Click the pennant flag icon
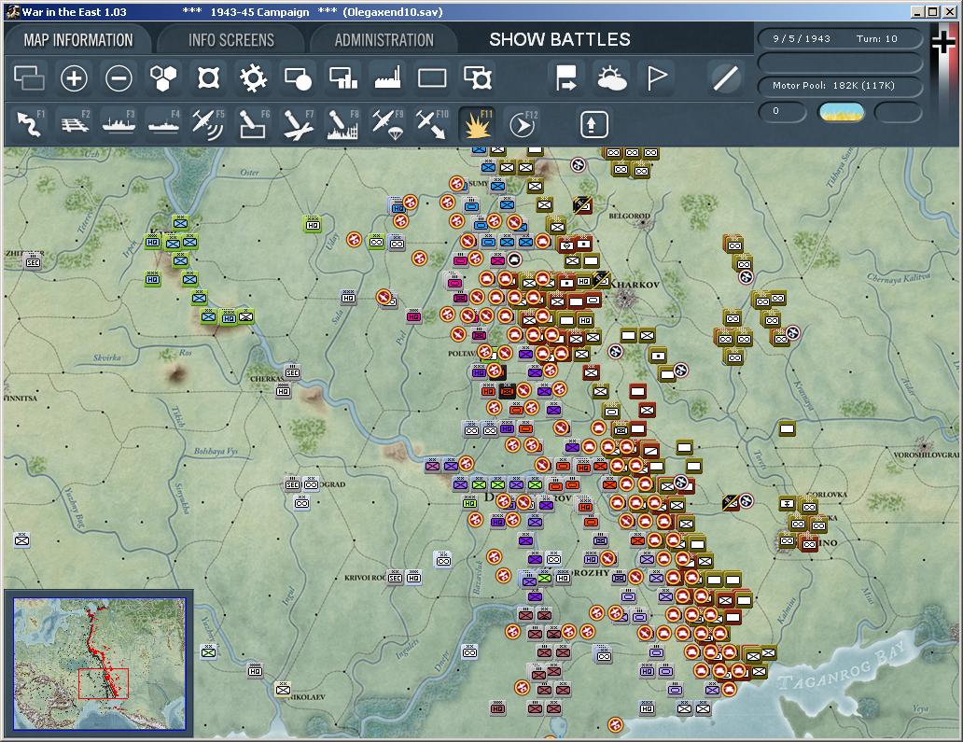The image size is (963, 742). point(657,78)
